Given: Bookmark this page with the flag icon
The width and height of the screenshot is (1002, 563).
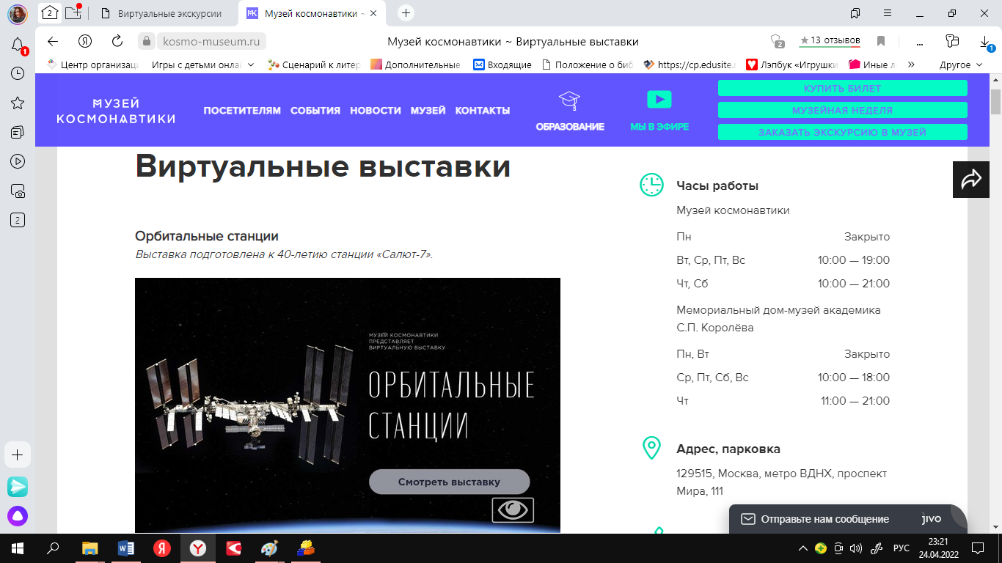Looking at the screenshot, I should point(881,41).
